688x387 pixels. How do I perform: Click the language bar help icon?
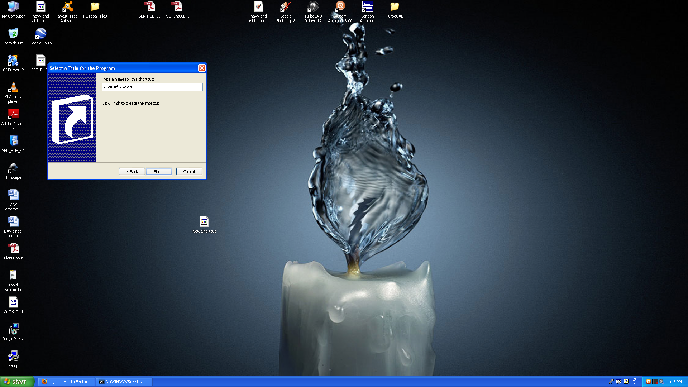click(x=626, y=382)
